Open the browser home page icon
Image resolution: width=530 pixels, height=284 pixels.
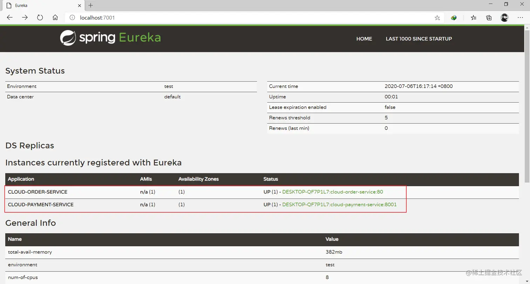(x=55, y=18)
